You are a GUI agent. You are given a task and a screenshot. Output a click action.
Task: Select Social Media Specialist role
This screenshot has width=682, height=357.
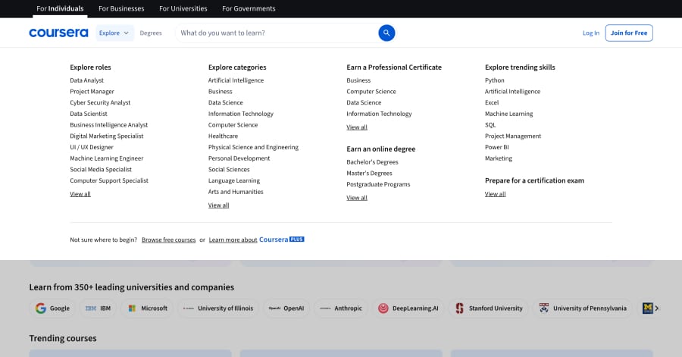(101, 170)
